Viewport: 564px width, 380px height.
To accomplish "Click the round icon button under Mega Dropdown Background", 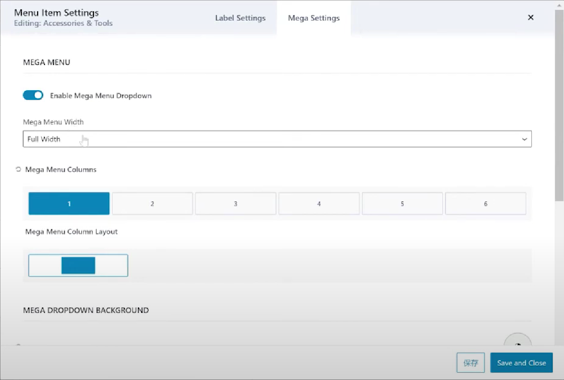I will click(518, 342).
